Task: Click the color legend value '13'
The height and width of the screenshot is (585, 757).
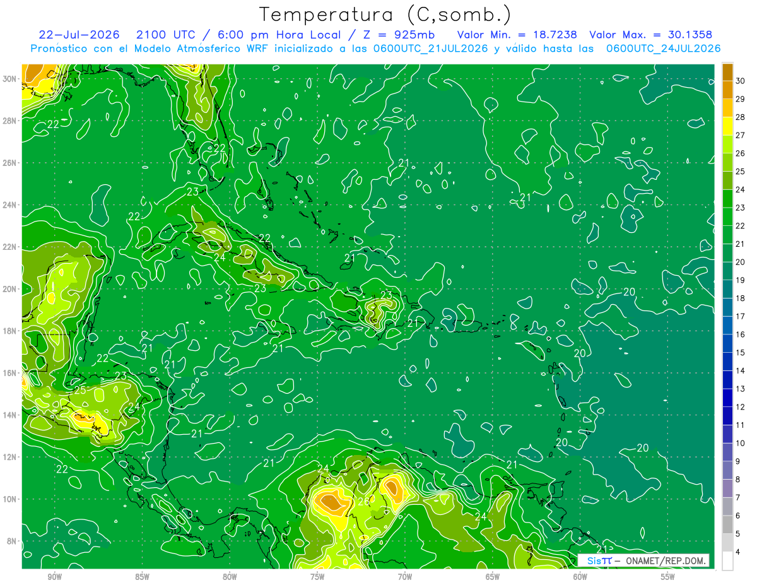Action: 741,389
